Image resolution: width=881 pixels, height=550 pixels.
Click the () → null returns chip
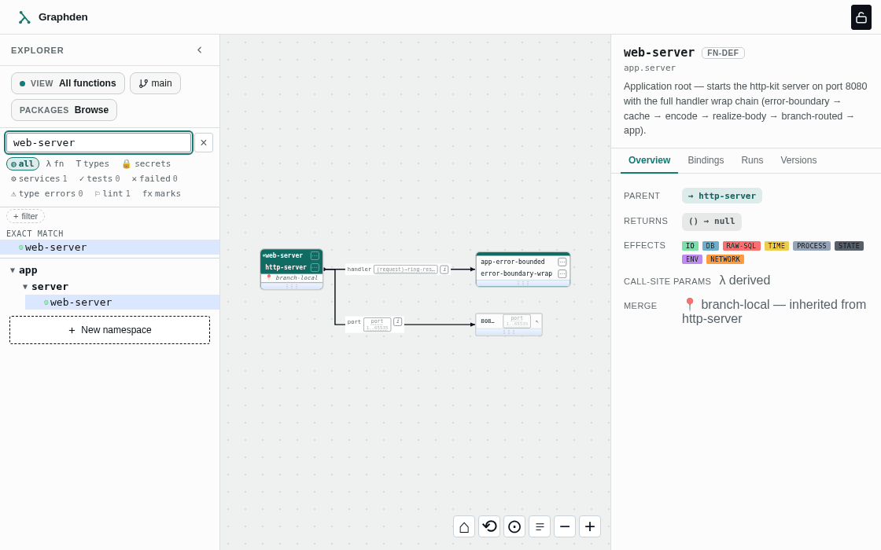[711, 221]
